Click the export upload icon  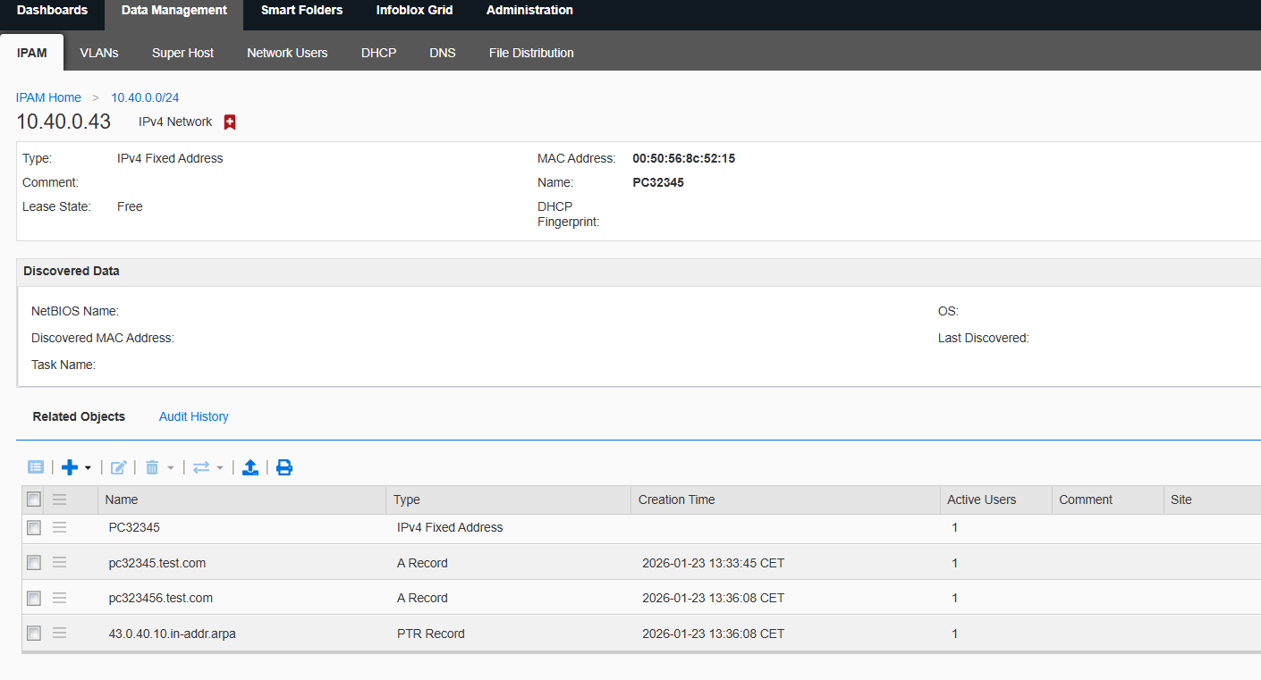point(250,467)
